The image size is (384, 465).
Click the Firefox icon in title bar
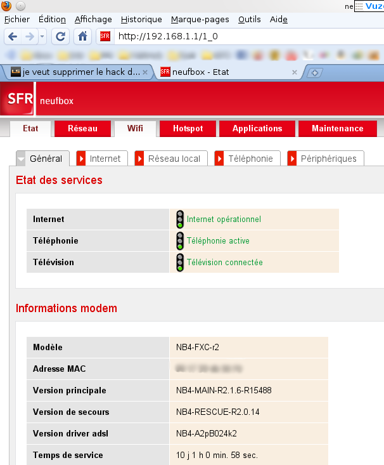coord(6,6)
